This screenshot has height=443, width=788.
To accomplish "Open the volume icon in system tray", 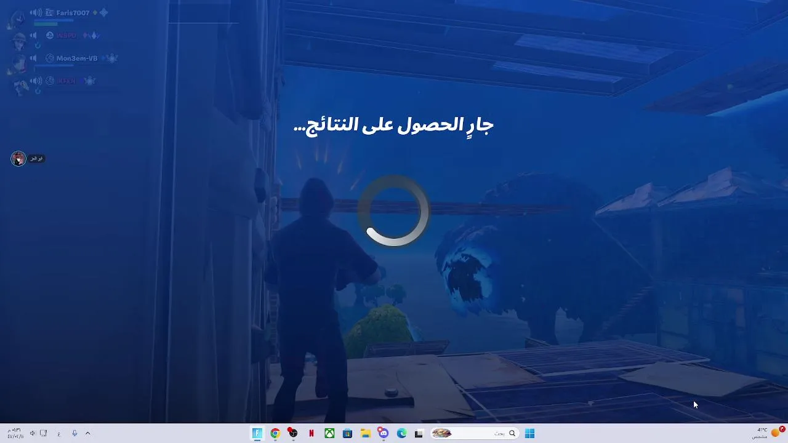I will point(33,433).
